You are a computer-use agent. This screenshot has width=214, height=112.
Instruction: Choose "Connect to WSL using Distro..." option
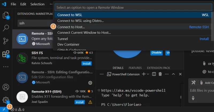point(80,21)
